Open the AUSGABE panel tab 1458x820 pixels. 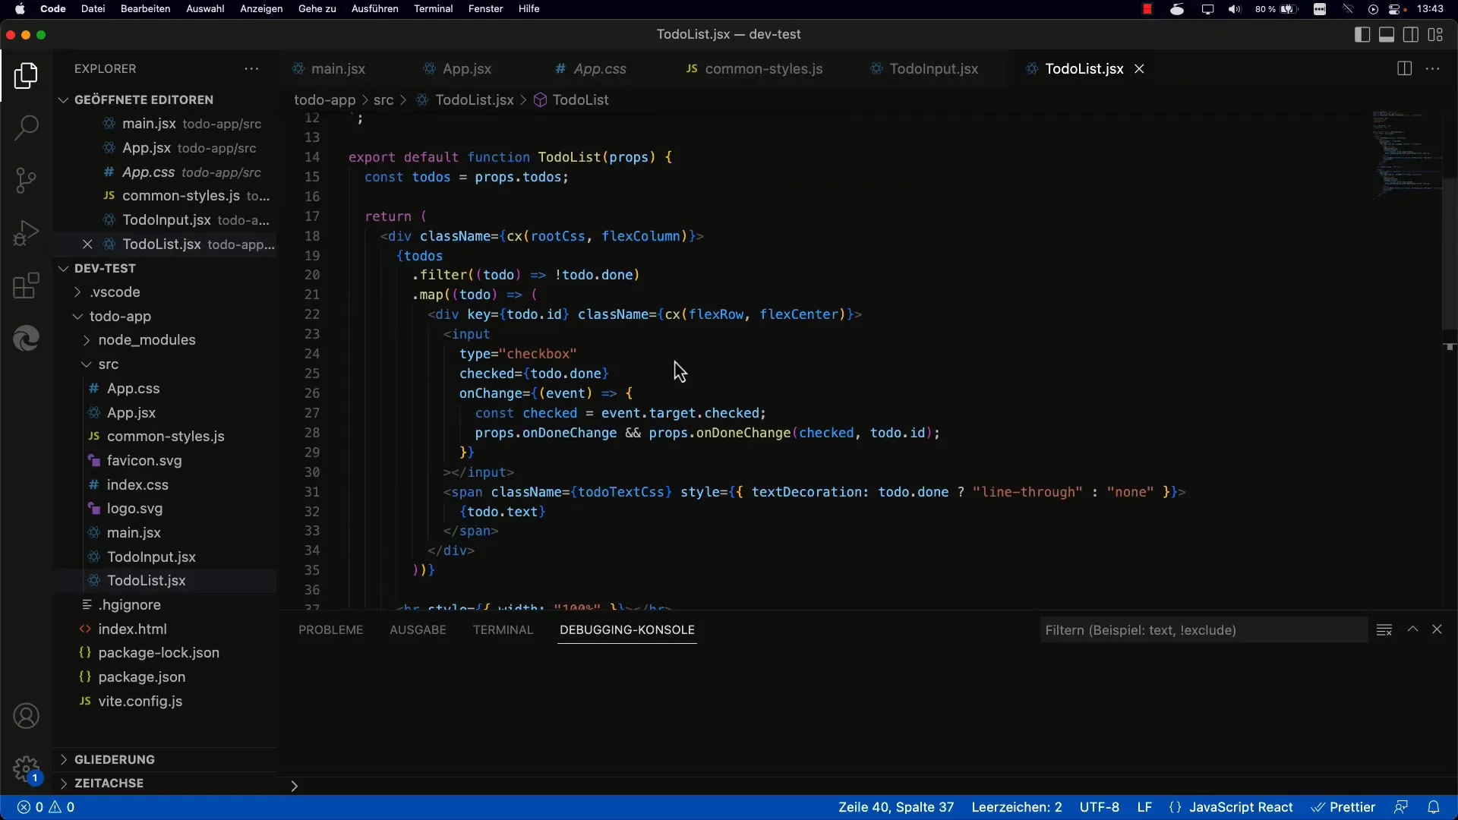pos(418,630)
